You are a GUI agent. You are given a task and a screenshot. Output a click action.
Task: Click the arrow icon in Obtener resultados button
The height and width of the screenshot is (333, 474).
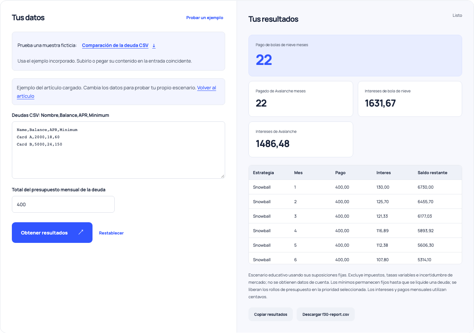point(81,232)
